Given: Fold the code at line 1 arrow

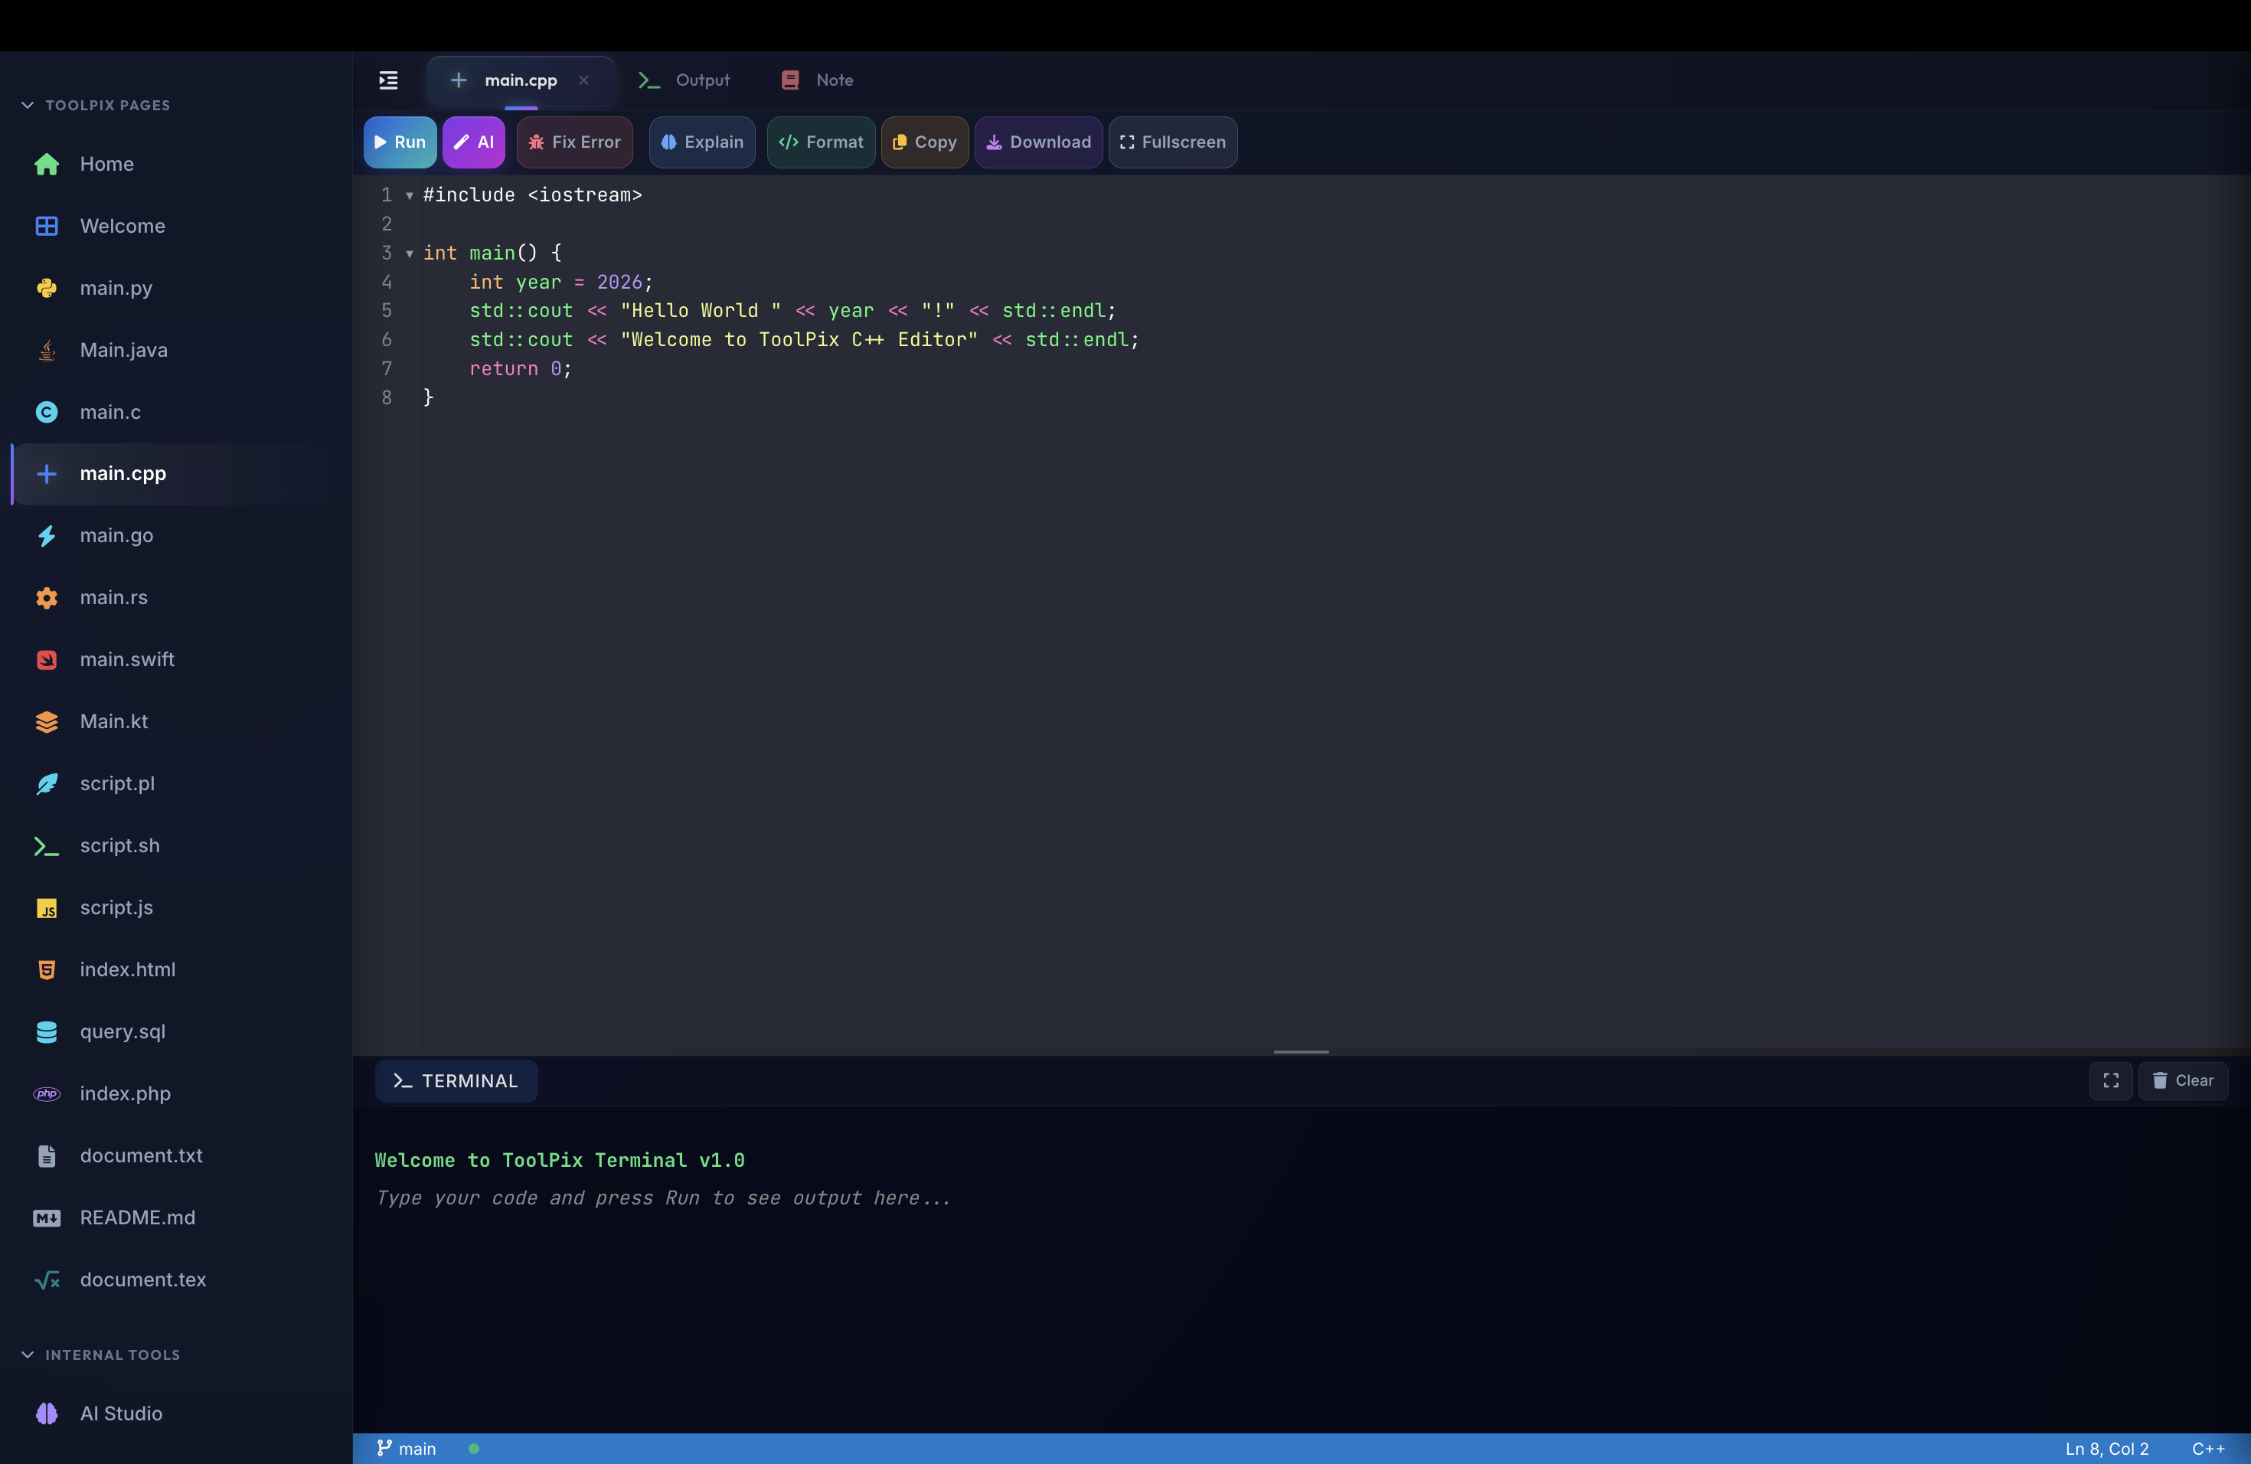Looking at the screenshot, I should tap(410, 196).
